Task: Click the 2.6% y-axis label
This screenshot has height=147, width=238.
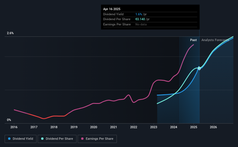Action: [10, 33]
